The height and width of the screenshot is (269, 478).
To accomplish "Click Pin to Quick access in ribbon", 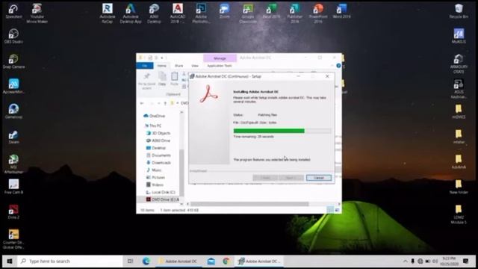I will [x=146, y=81].
